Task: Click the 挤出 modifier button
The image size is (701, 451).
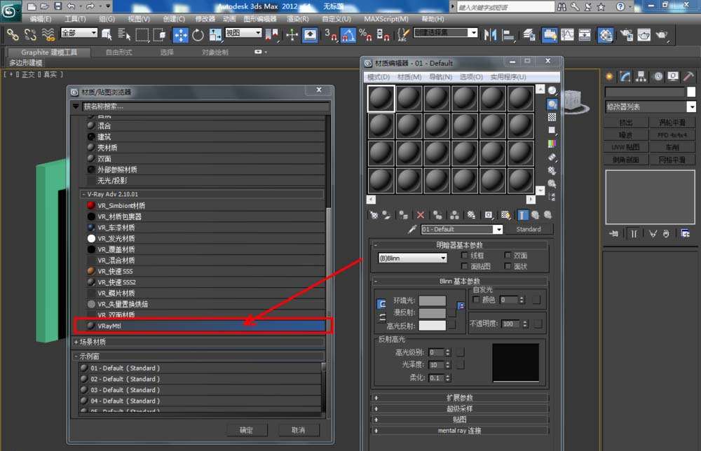Action: [626, 123]
